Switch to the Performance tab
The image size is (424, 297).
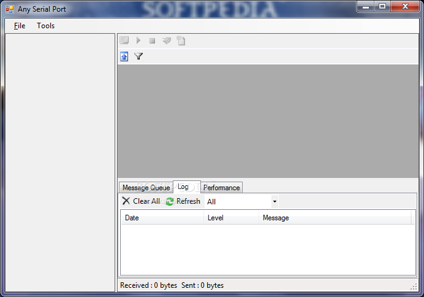(x=221, y=187)
